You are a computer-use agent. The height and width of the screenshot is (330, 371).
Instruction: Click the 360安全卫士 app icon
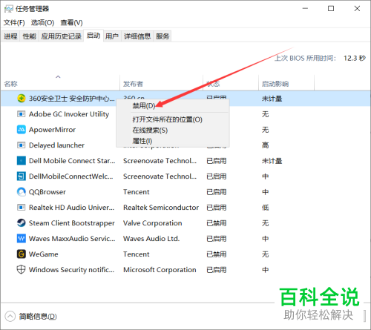pyautogui.click(x=22, y=99)
